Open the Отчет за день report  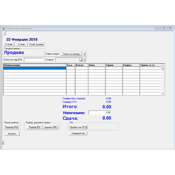point(36,44)
